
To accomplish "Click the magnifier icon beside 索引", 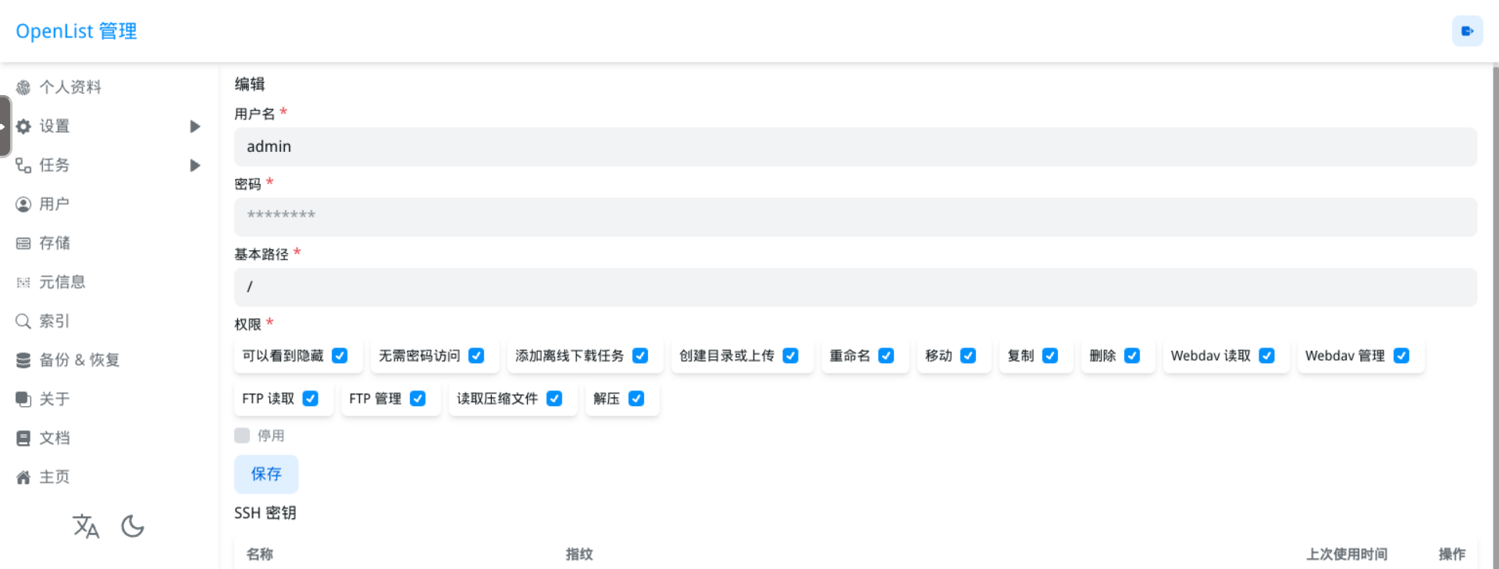I will coord(23,321).
